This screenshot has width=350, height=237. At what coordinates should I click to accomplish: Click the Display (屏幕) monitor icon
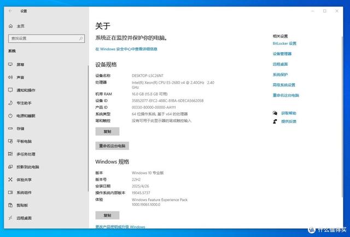[x=10, y=65]
